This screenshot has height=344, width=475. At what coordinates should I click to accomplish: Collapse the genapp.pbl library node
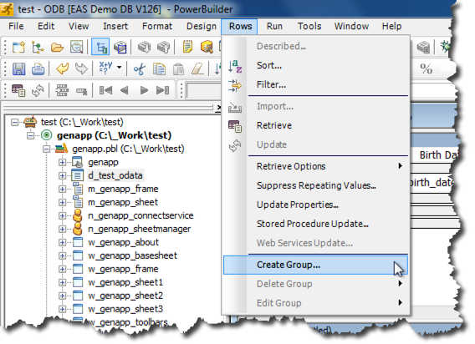coord(46,149)
